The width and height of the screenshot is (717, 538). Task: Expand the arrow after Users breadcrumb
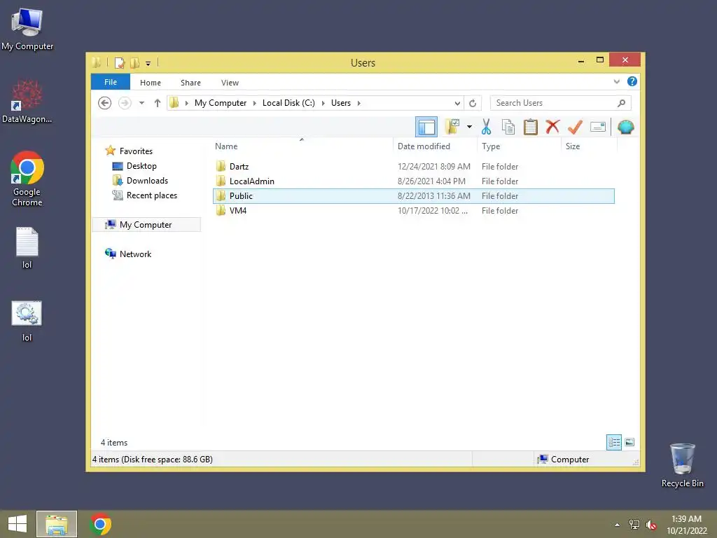(359, 103)
